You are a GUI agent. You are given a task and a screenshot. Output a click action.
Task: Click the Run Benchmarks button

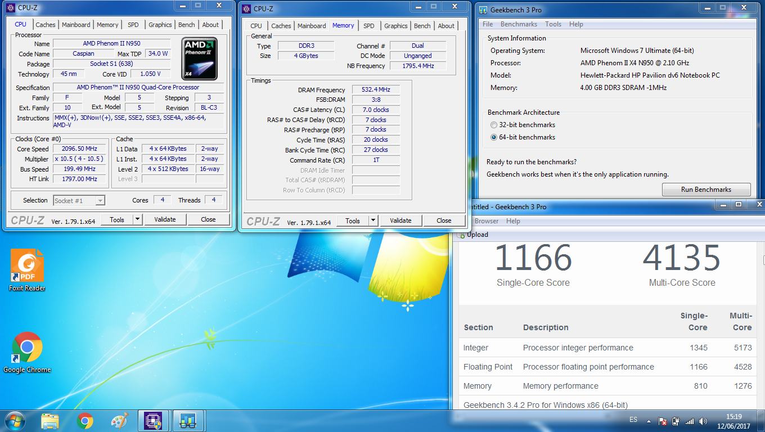pos(706,190)
